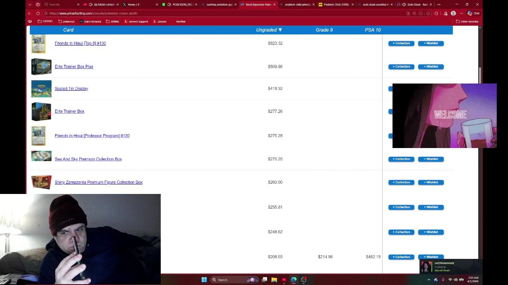
Task: Open Sea And Sky Premium Collection Box
Action: tap(88, 159)
